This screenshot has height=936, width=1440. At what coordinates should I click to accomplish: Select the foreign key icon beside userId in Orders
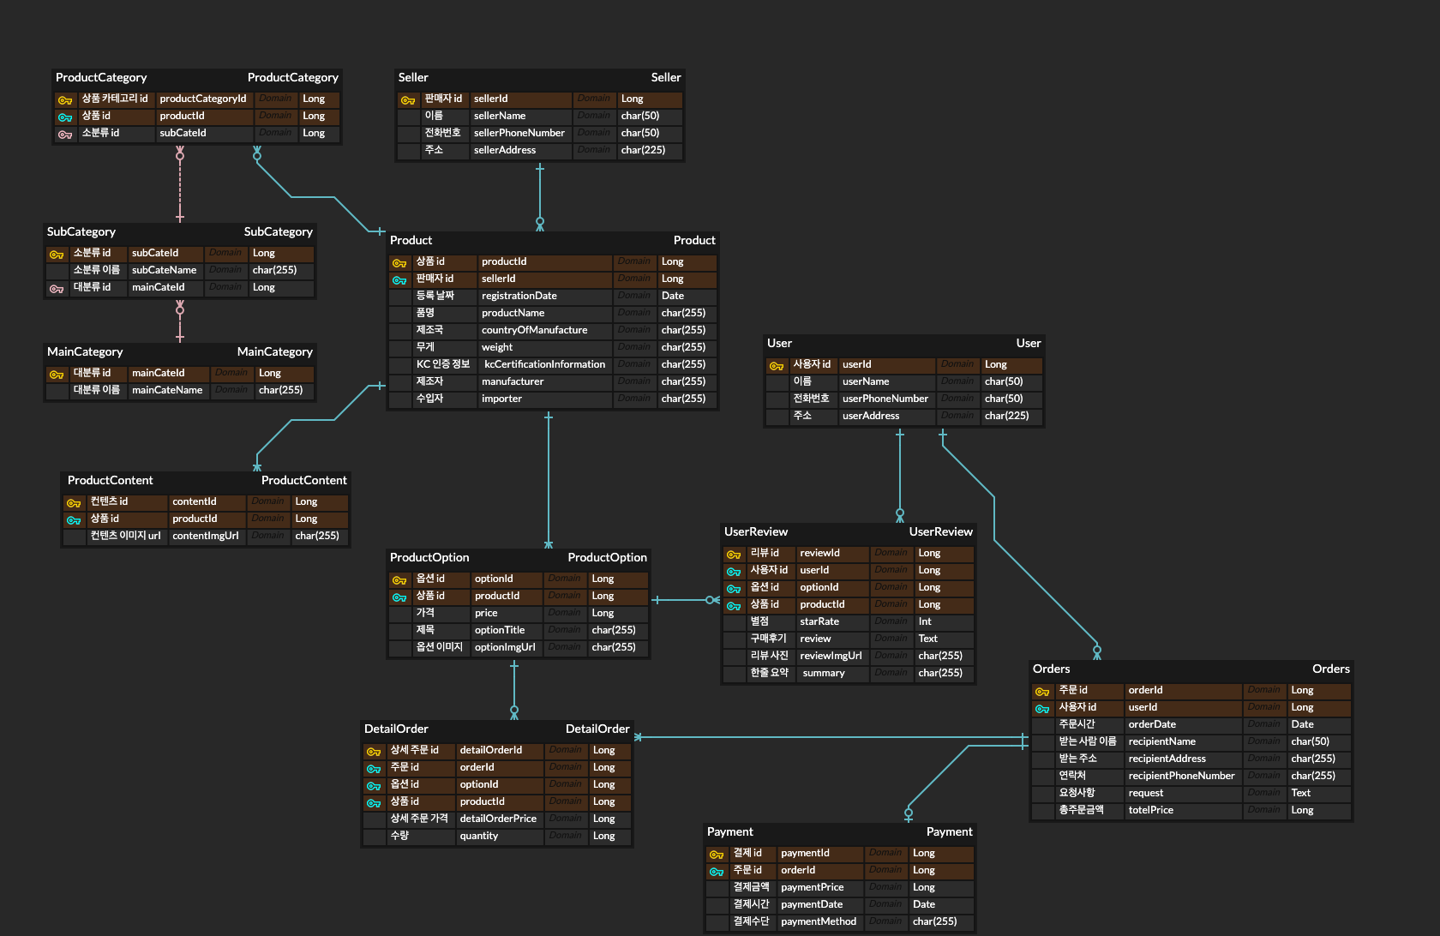coord(1042,709)
